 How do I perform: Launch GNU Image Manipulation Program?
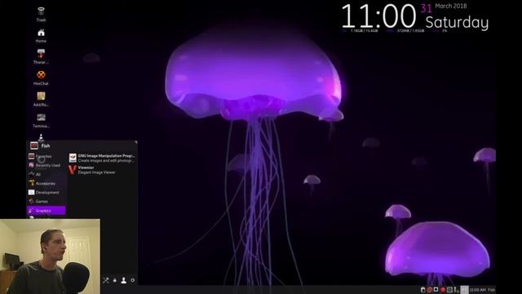(x=102, y=158)
